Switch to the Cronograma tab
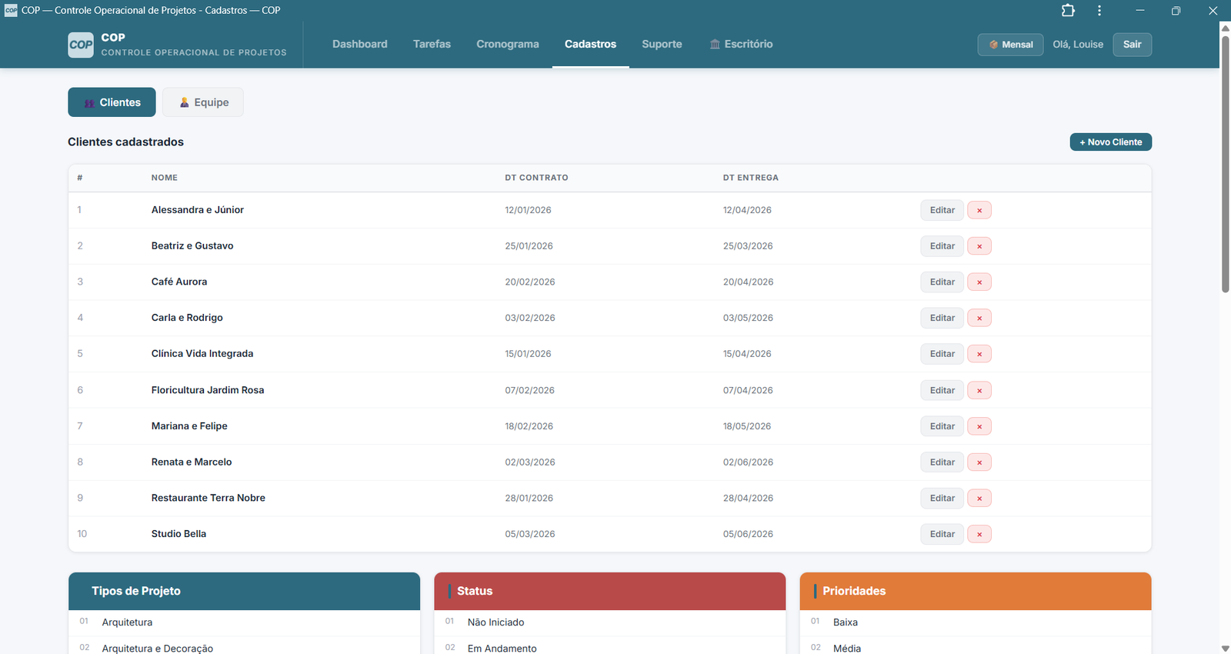 508,45
